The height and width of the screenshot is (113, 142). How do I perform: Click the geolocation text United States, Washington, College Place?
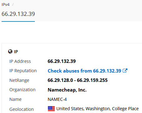pos(97,109)
